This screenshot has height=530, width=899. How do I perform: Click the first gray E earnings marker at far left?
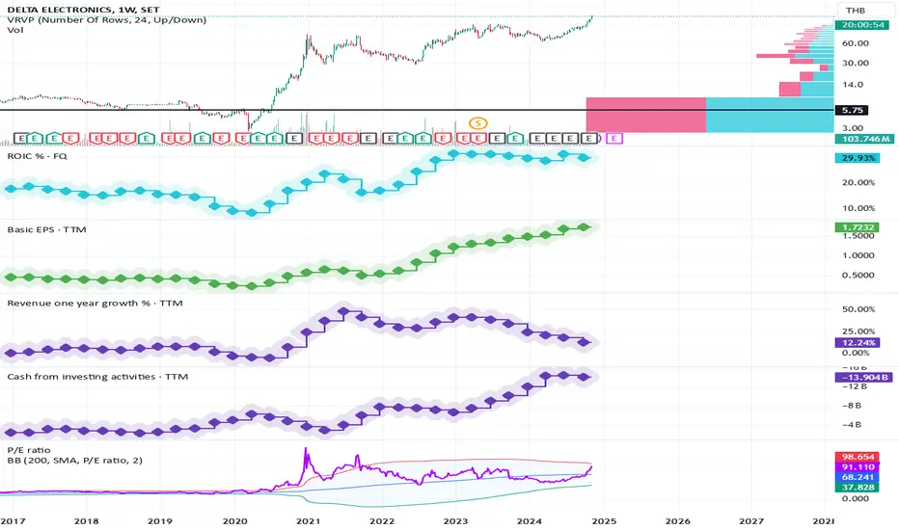tap(20, 138)
